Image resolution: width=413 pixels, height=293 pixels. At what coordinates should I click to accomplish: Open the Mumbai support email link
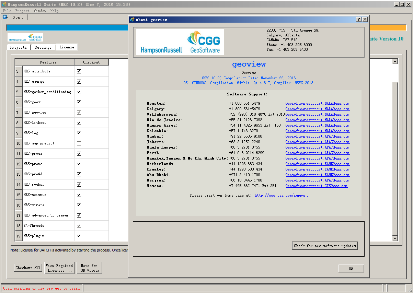point(318,137)
